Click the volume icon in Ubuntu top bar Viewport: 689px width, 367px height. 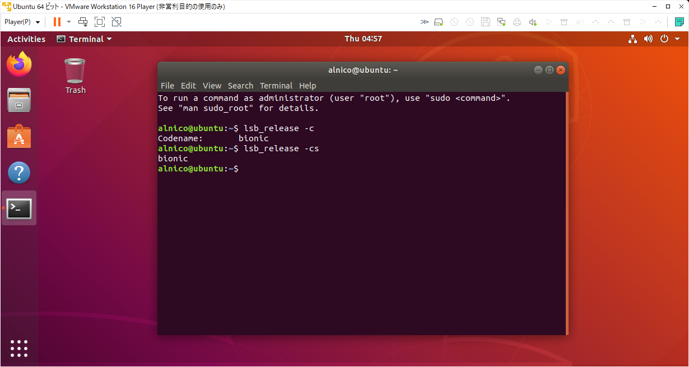(x=648, y=39)
